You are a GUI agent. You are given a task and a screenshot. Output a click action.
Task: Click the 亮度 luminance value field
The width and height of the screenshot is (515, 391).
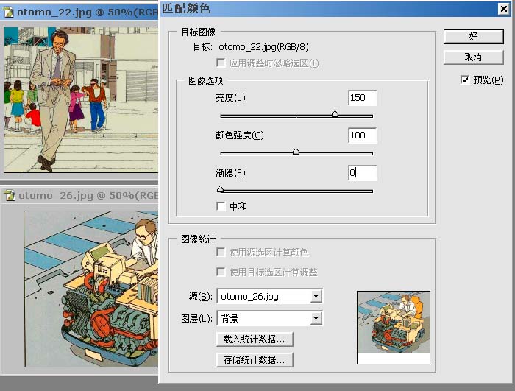tap(363, 98)
